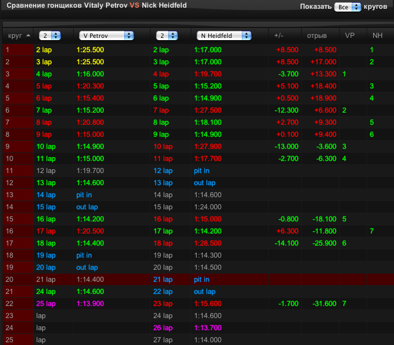
Task: Click Petrov's '1:14.200' on lap 16
Action: (90, 219)
